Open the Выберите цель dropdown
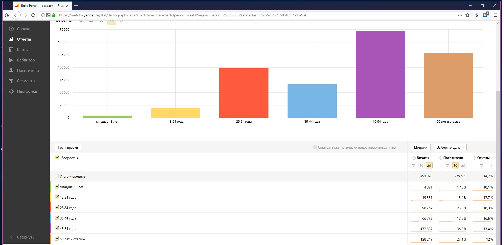This screenshot has height=245, width=504. click(x=450, y=147)
